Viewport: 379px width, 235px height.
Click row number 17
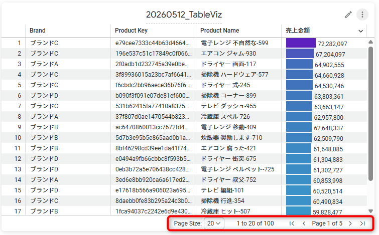tap(18, 211)
